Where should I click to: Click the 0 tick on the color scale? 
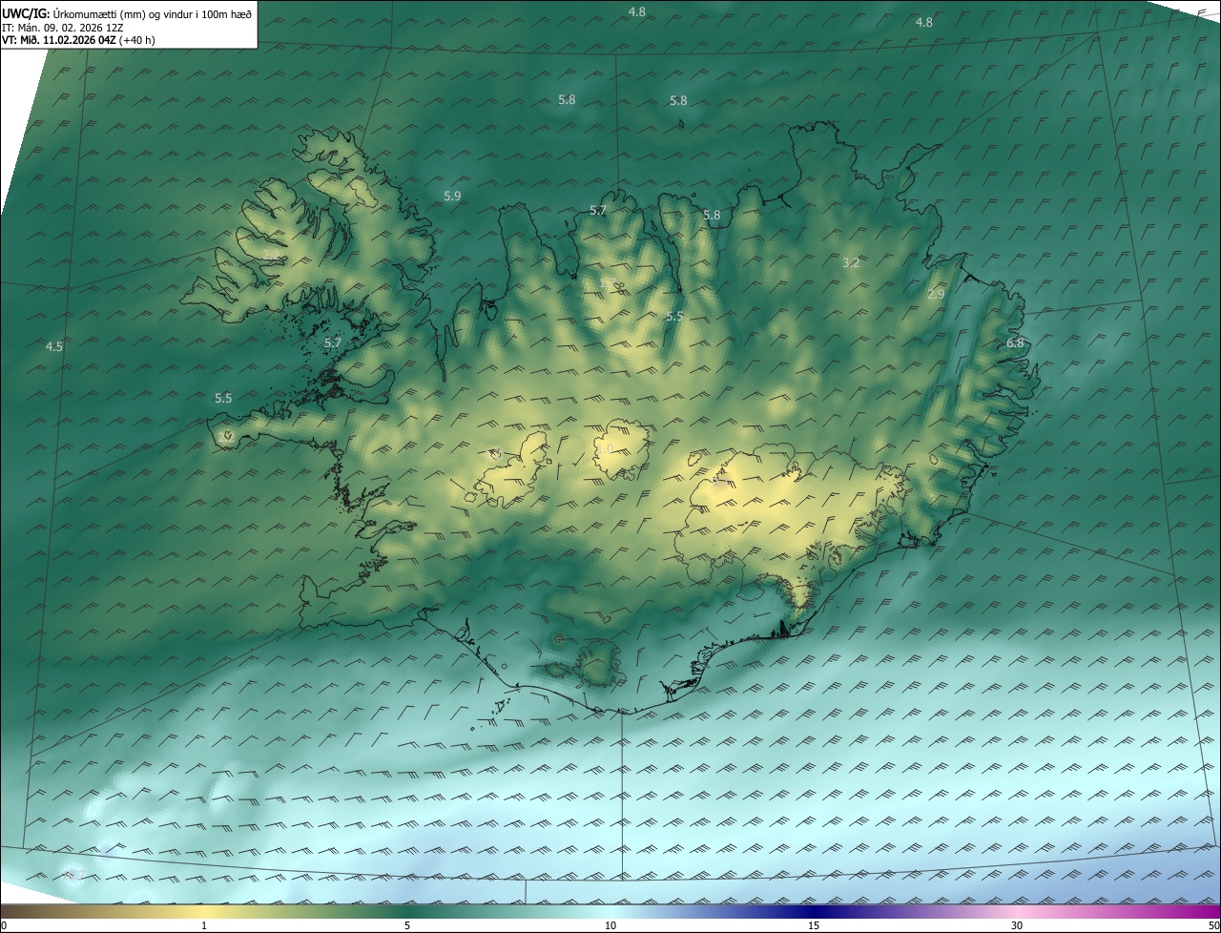pos(4,925)
